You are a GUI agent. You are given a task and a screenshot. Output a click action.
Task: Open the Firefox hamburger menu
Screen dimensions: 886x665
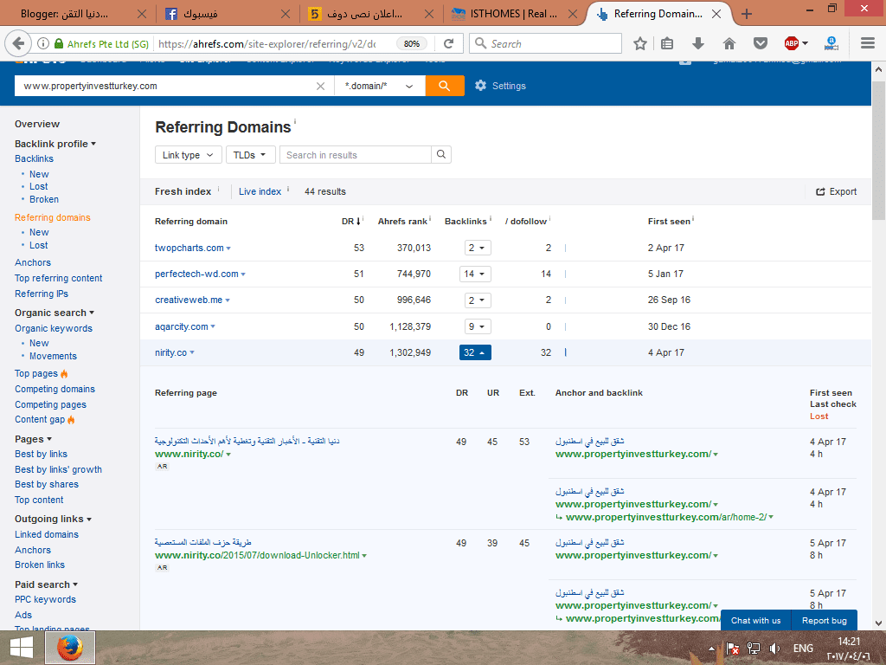click(x=868, y=43)
